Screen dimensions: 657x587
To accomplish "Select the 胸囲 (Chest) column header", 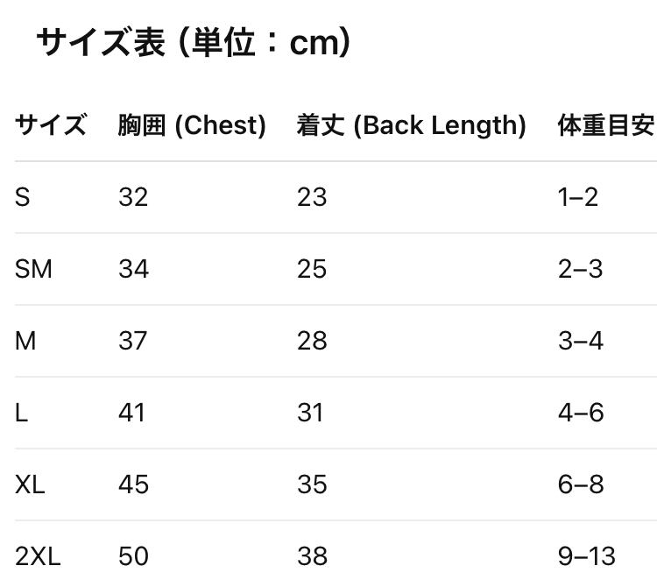I will tap(192, 125).
